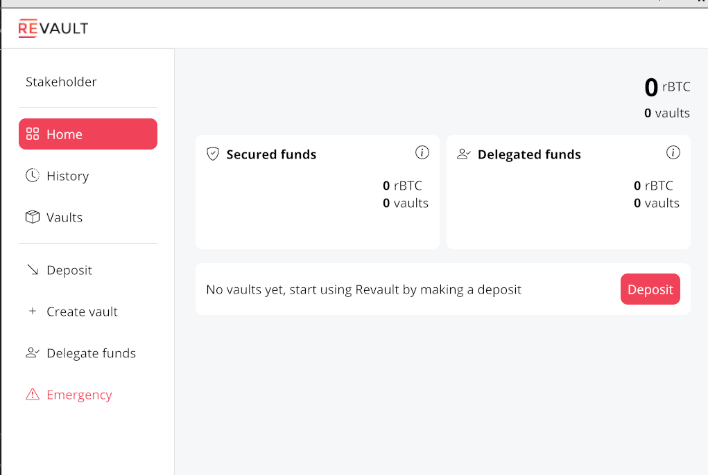Click the diagonal arrow icon next to Deposit
Screen dimensions: 708x475
(x=32, y=269)
